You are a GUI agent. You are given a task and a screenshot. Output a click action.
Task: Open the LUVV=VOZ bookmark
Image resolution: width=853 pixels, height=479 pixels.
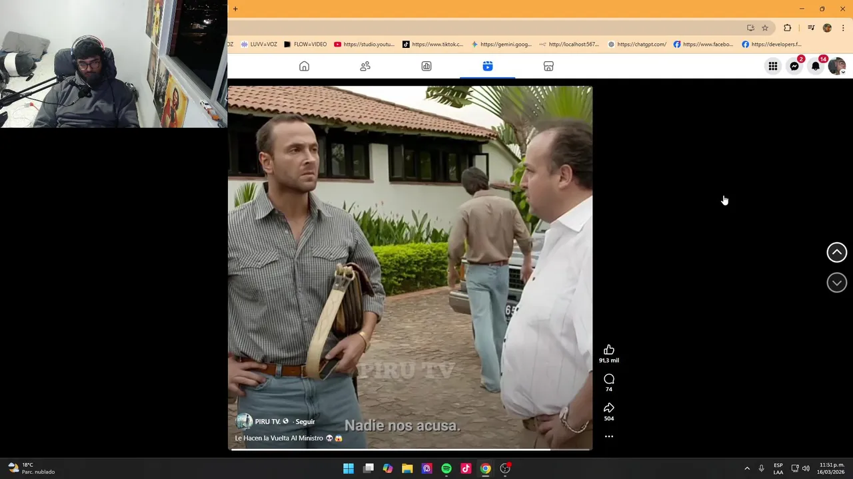[x=259, y=45]
